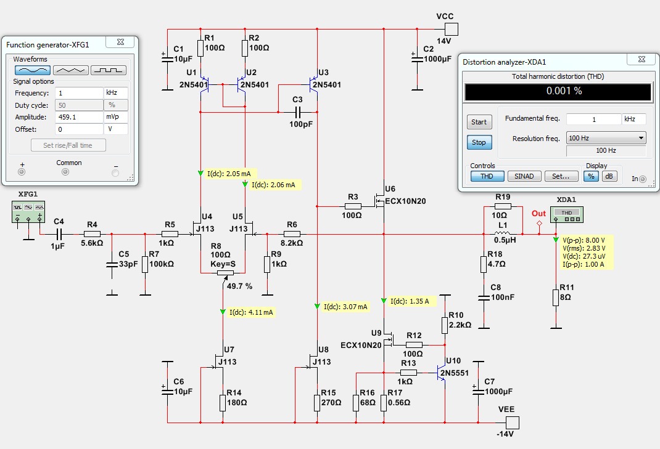Select the U4 J113 JFET

coord(197,229)
